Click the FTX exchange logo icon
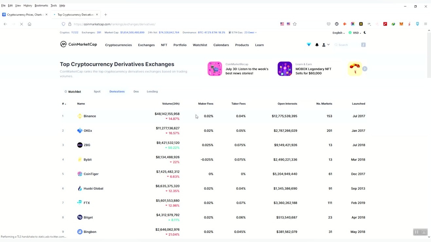The image size is (431, 242). (x=80, y=203)
